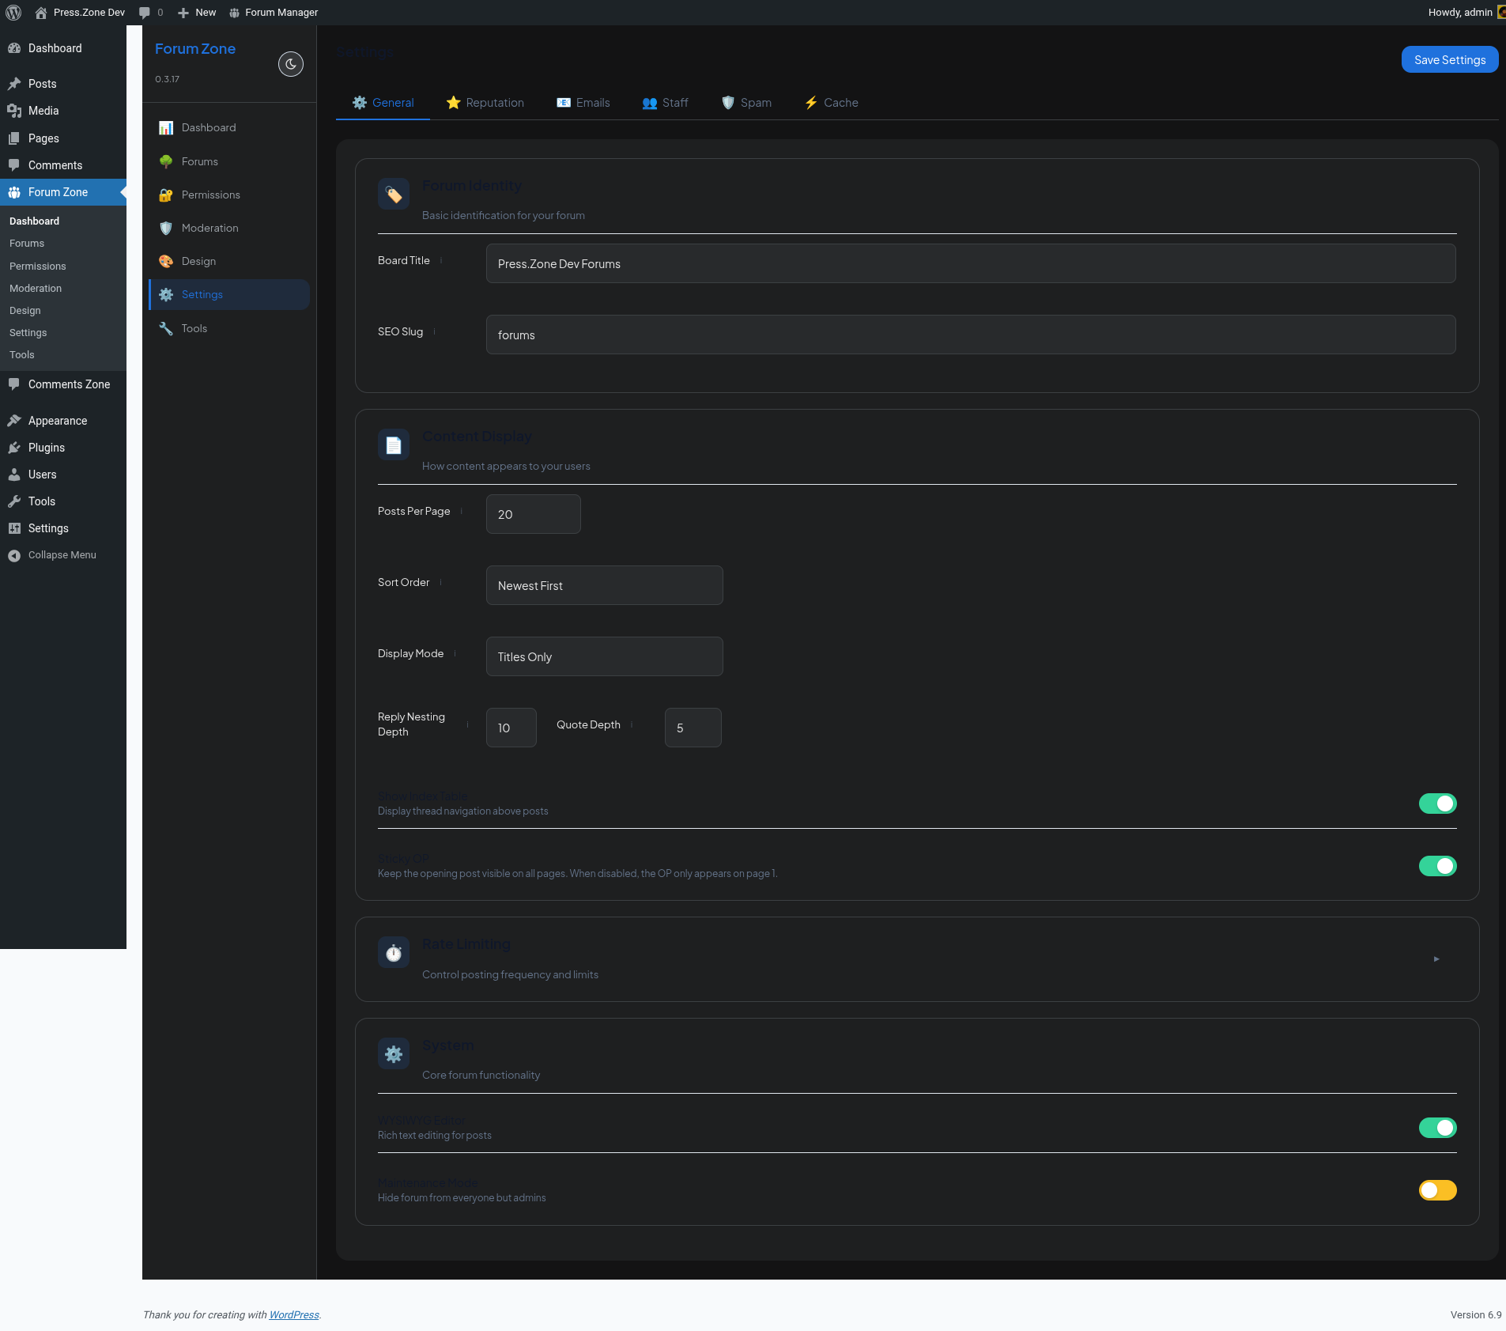Image resolution: width=1506 pixels, height=1331 pixels.
Task: Open Comments Zone in sidebar
Action: (63, 384)
